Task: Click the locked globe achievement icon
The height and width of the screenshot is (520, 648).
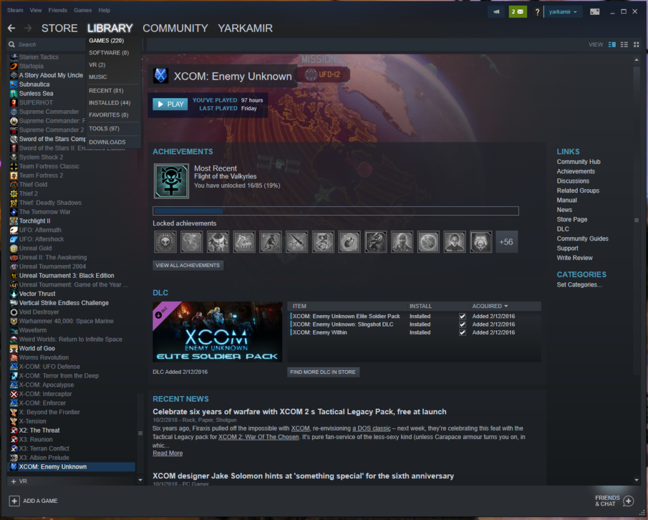Action: 428,242
